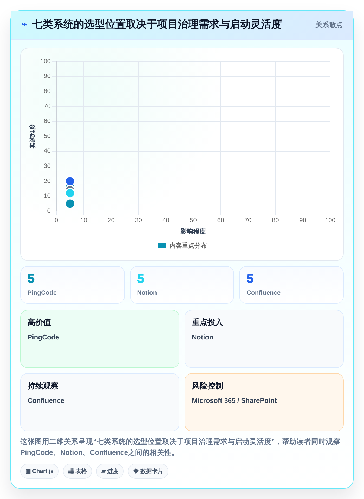Image resolution: width=364 pixels, height=499 pixels.
Task: Click the 内容重点分布 legend label text
Action: (188, 246)
